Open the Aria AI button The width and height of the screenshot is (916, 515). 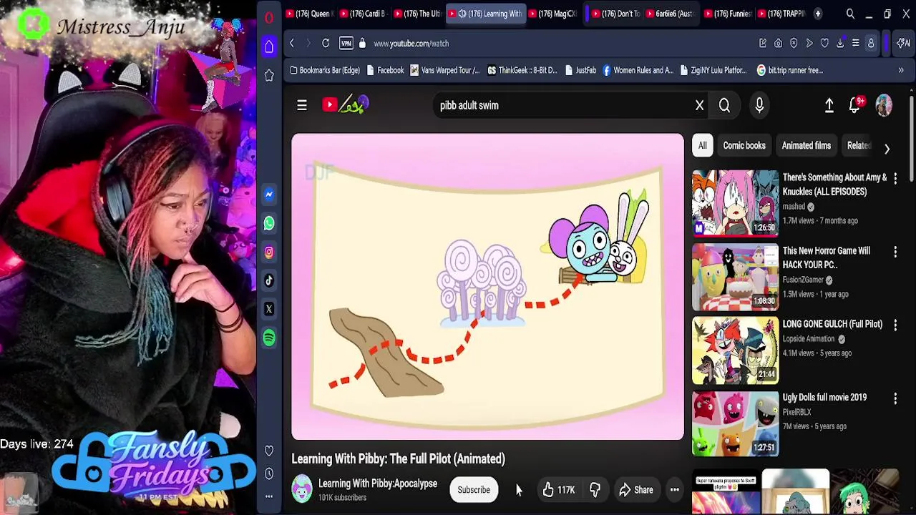[x=903, y=44]
